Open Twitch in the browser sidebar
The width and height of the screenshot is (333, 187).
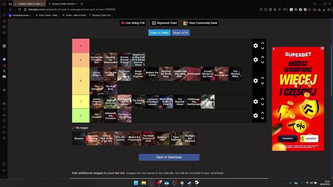(x=4, y=59)
